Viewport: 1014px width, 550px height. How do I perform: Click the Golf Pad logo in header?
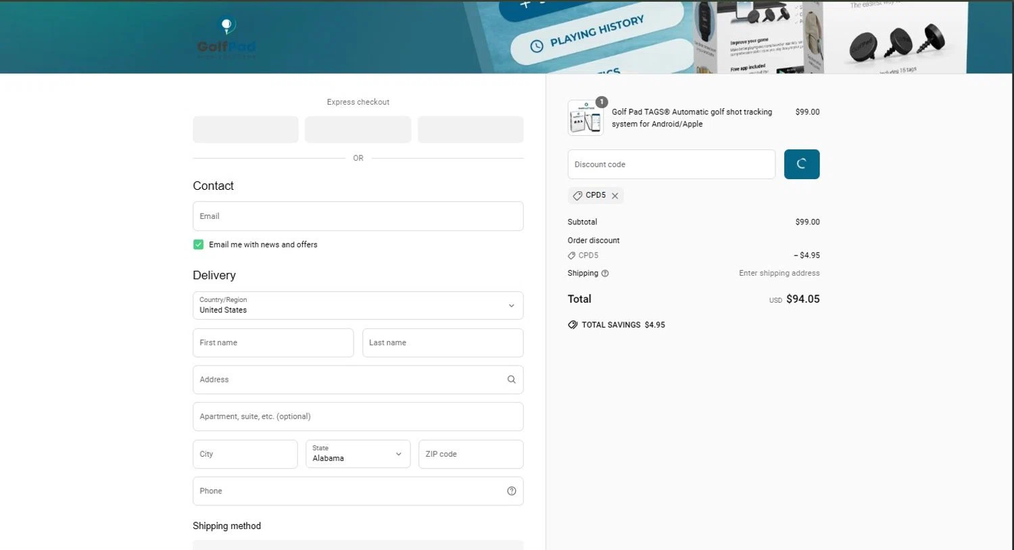pyautogui.click(x=226, y=39)
